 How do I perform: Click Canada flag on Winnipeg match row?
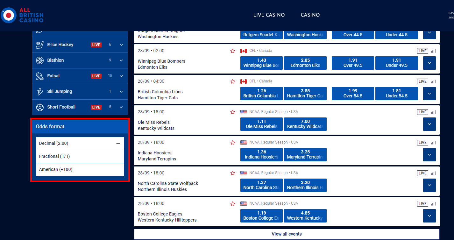[244, 51]
